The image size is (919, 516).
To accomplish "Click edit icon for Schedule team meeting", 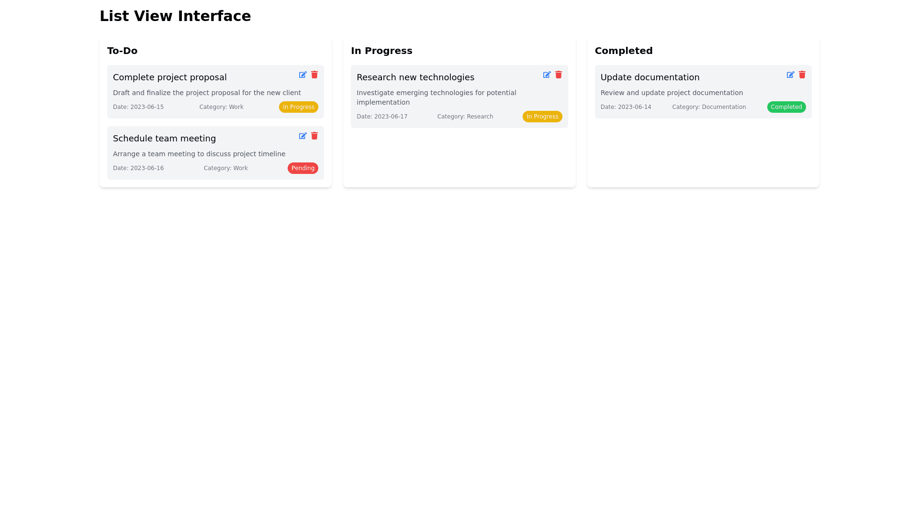I will pyautogui.click(x=303, y=136).
